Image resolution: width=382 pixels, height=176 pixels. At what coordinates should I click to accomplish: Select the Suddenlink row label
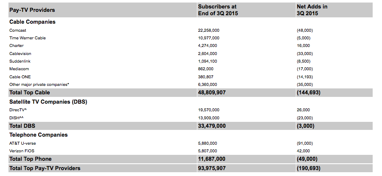(20, 61)
